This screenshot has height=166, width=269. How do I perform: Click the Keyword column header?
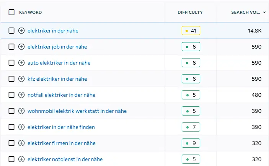31,12
